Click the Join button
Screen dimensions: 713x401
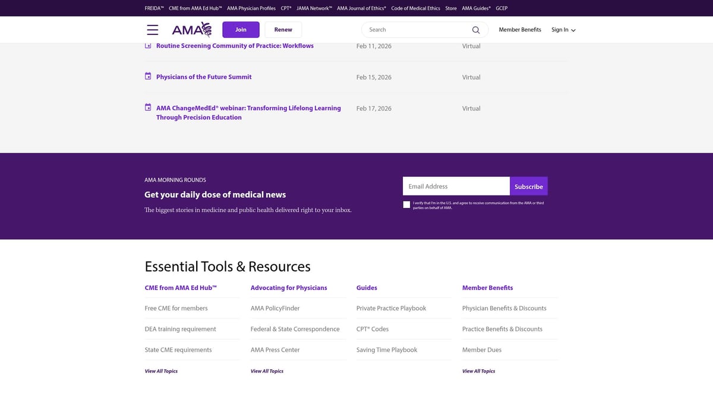click(241, 29)
